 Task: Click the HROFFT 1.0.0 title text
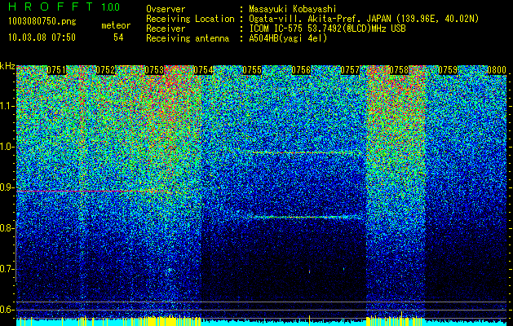(64, 7)
